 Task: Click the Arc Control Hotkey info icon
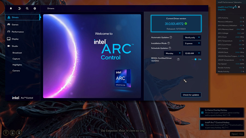[202, 125]
